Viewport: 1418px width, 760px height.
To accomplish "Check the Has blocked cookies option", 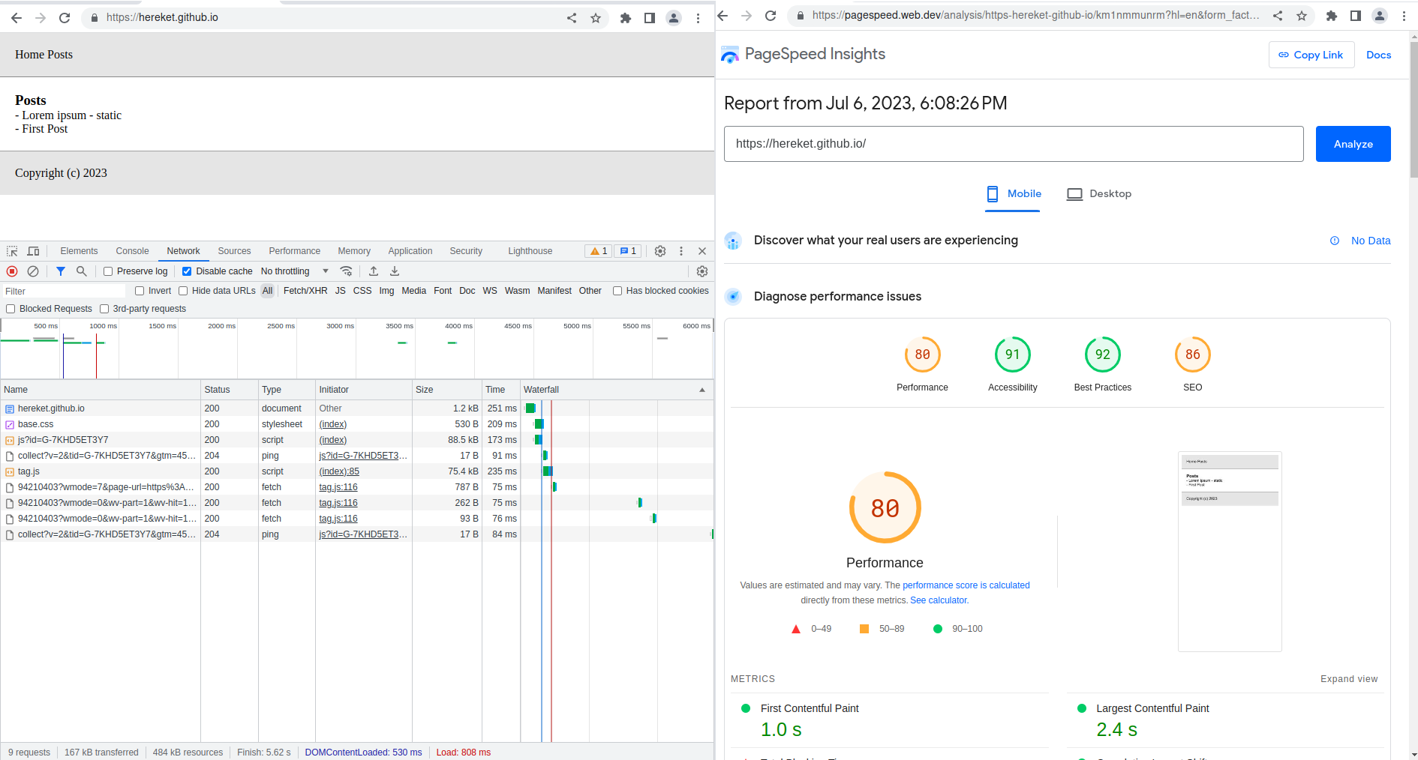I will [617, 291].
